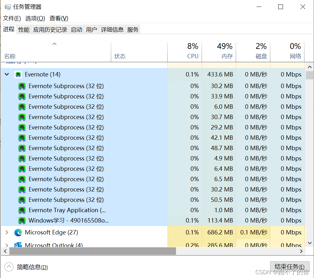The height and width of the screenshot is (278, 314).
Task: Select the 进程 tab
Action: (9, 29)
